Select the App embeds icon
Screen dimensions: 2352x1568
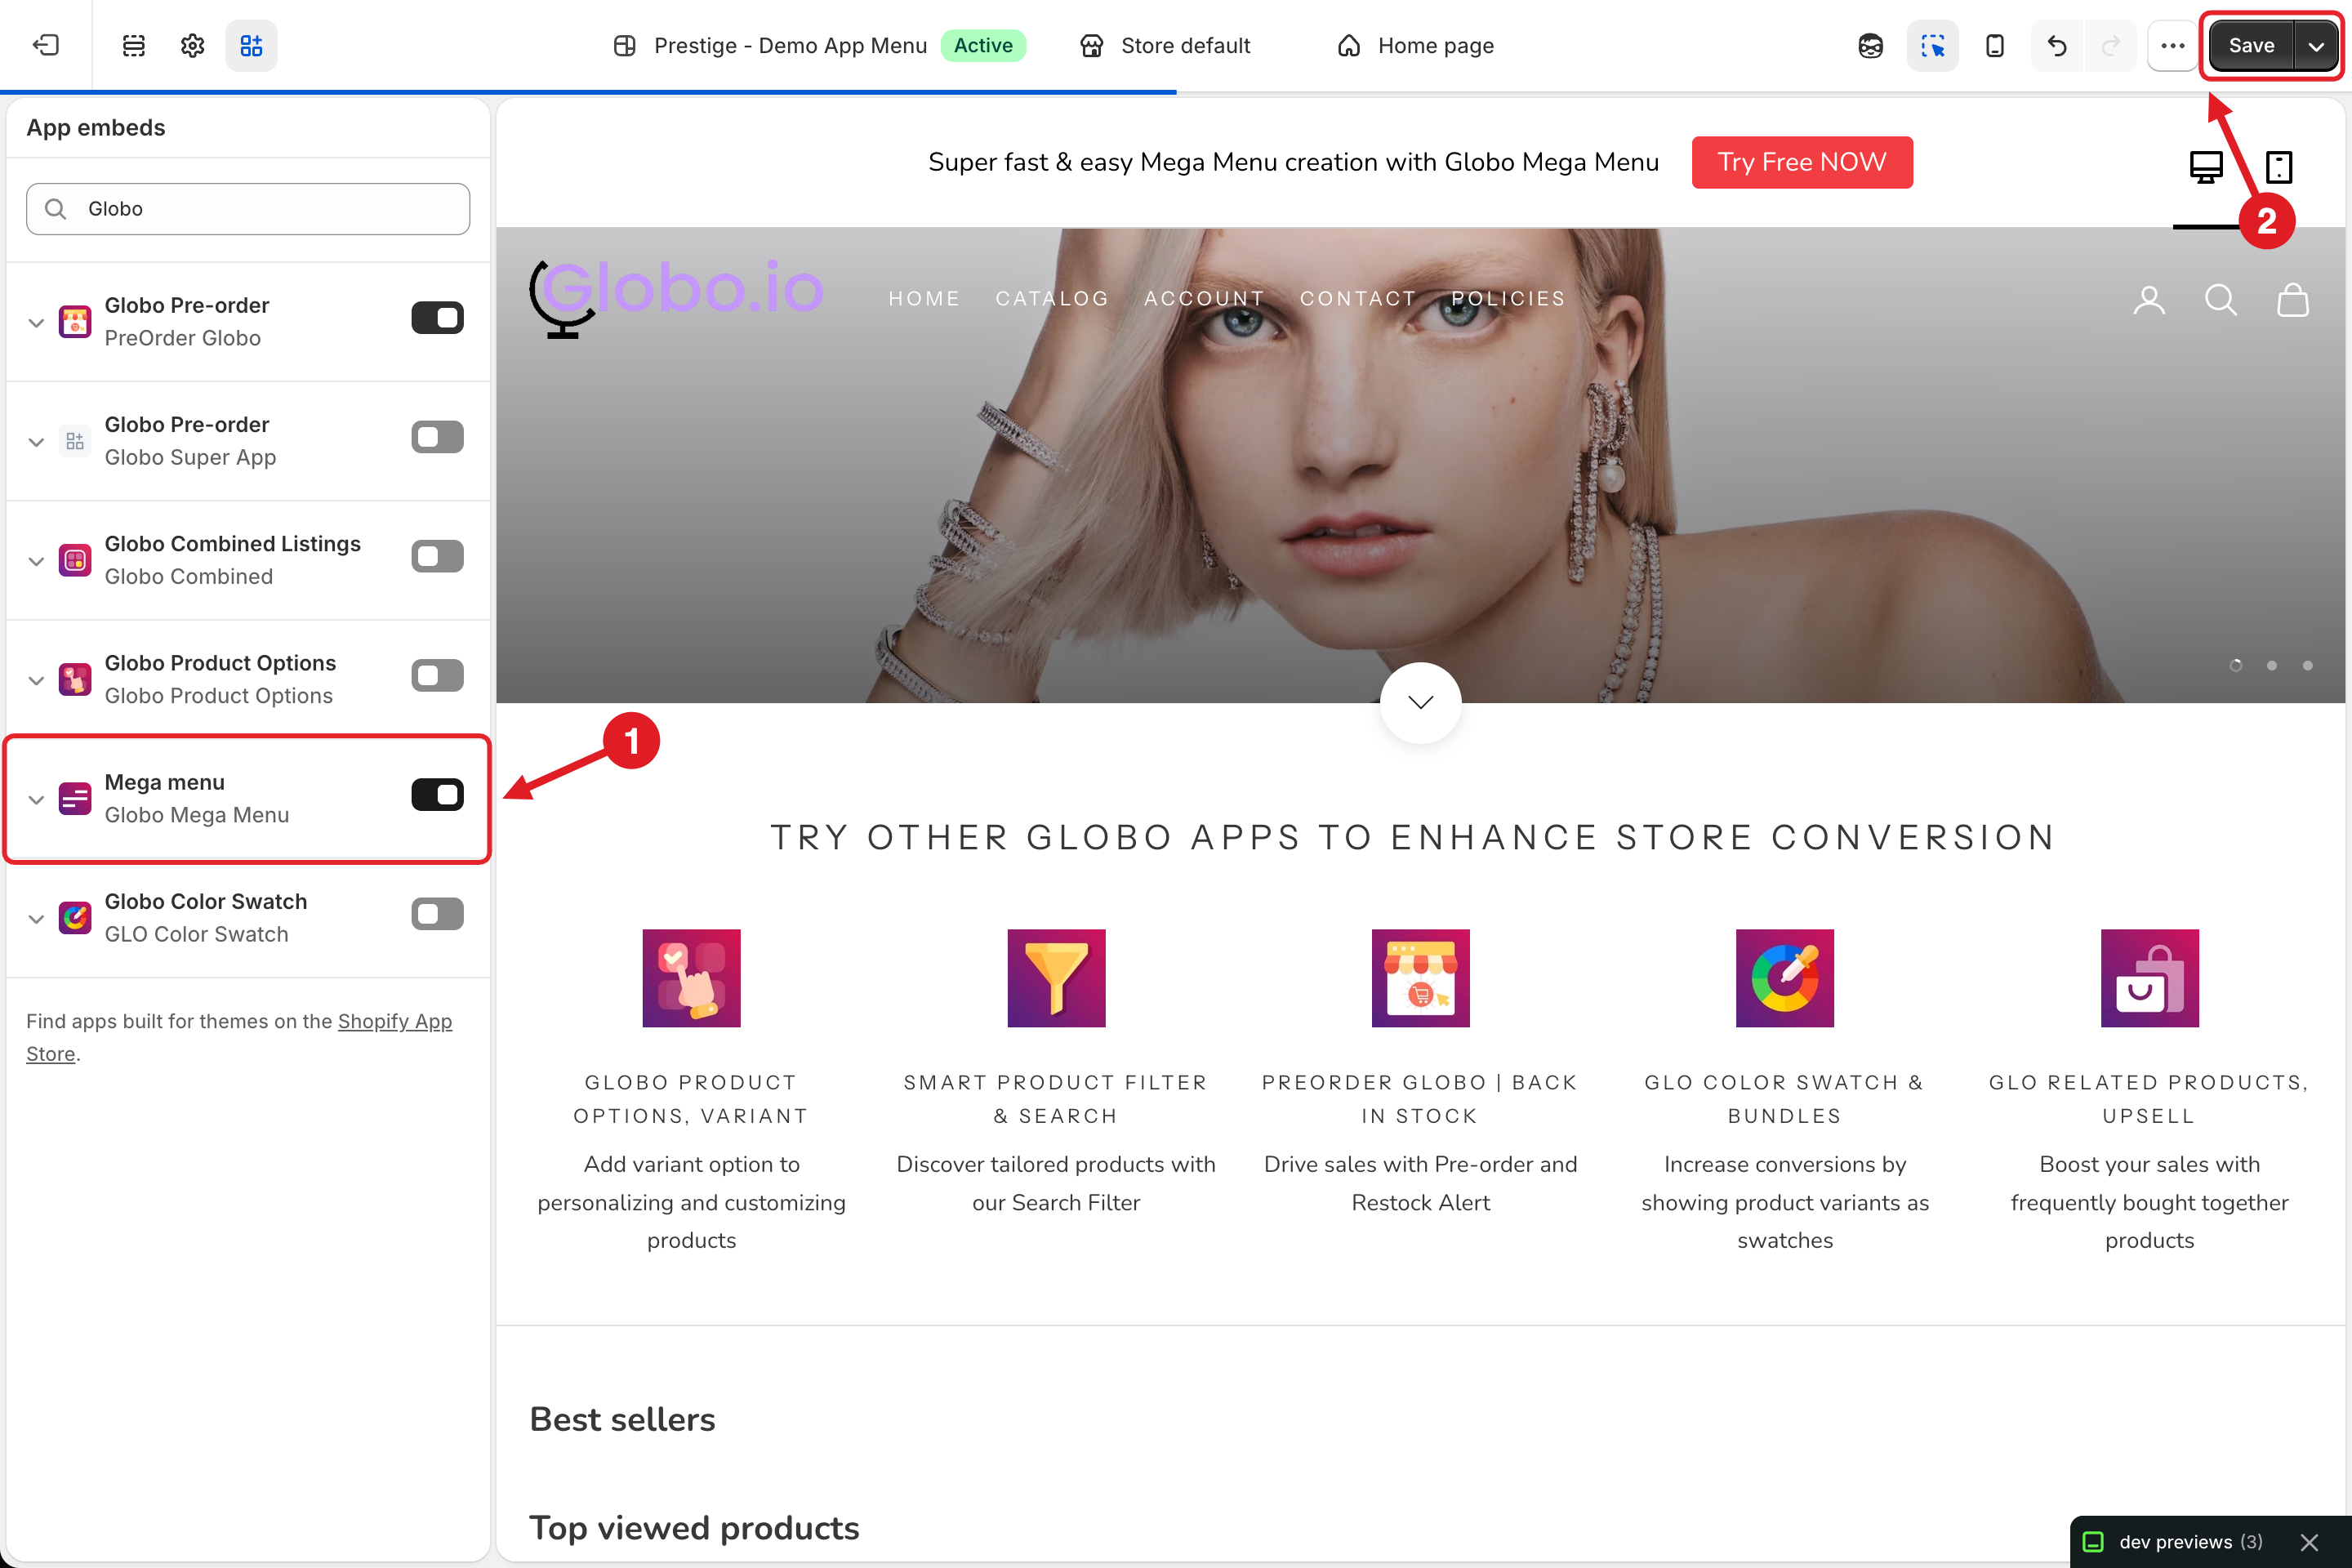pyautogui.click(x=251, y=45)
